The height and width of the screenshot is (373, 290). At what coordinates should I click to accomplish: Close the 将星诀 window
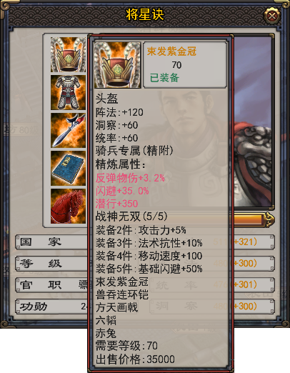272,16
